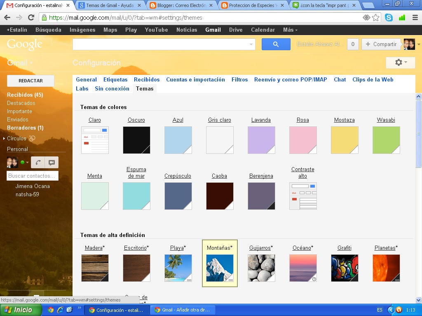Choose the Océano theme thumbnail

point(303,268)
